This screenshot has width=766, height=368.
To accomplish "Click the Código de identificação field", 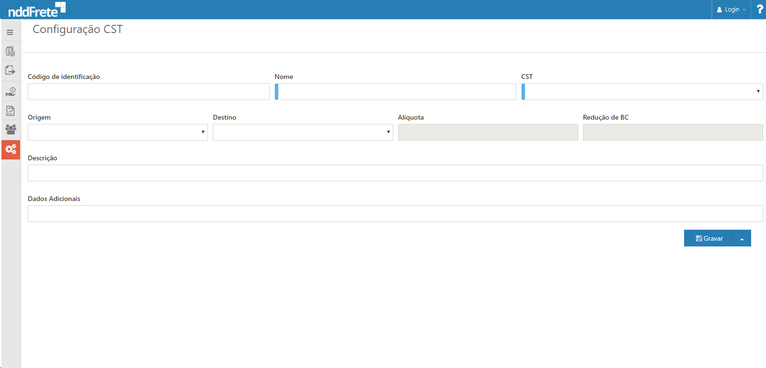I will coord(149,92).
